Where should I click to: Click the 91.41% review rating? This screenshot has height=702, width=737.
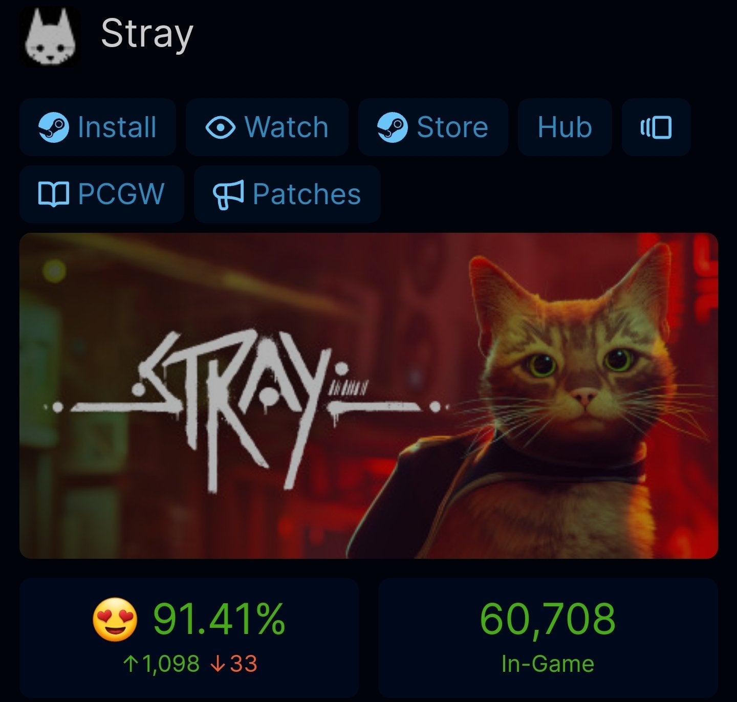pyautogui.click(x=219, y=619)
